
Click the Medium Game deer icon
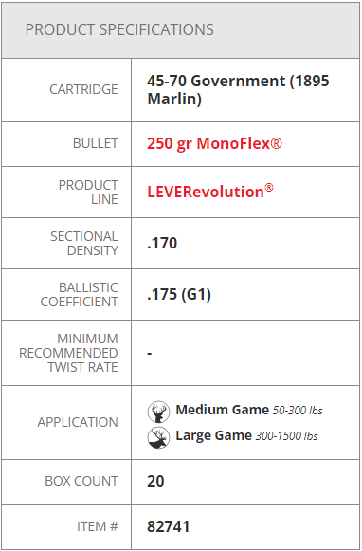coord(158,412)
